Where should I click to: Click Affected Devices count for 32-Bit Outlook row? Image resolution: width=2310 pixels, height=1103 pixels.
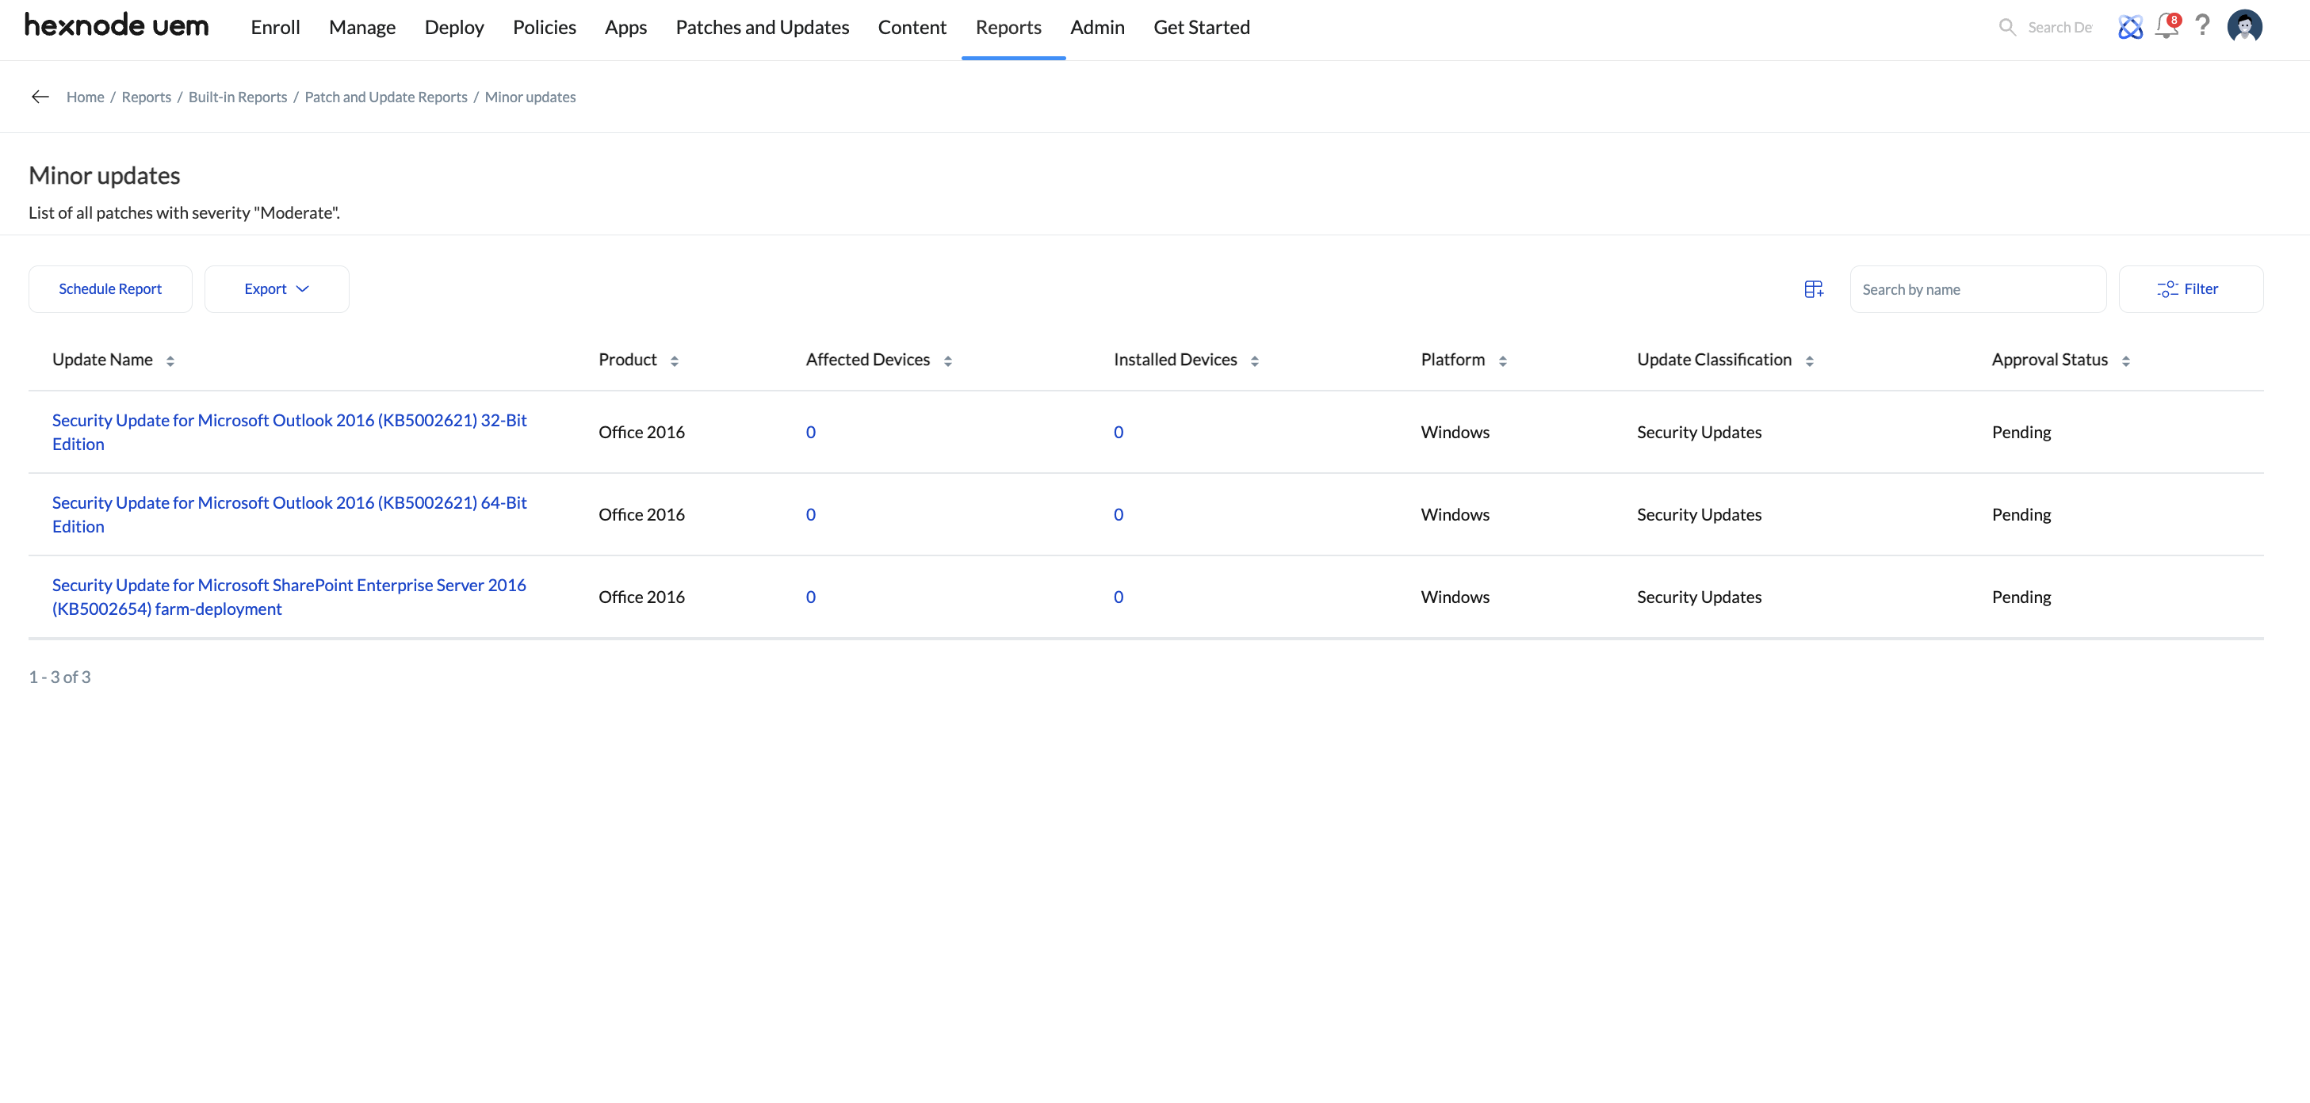811,432
